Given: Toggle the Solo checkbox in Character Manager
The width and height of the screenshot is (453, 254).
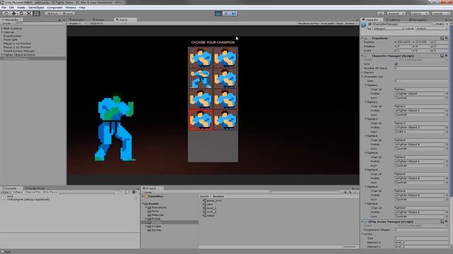Looking at the screenshot, I should [396, 64].
